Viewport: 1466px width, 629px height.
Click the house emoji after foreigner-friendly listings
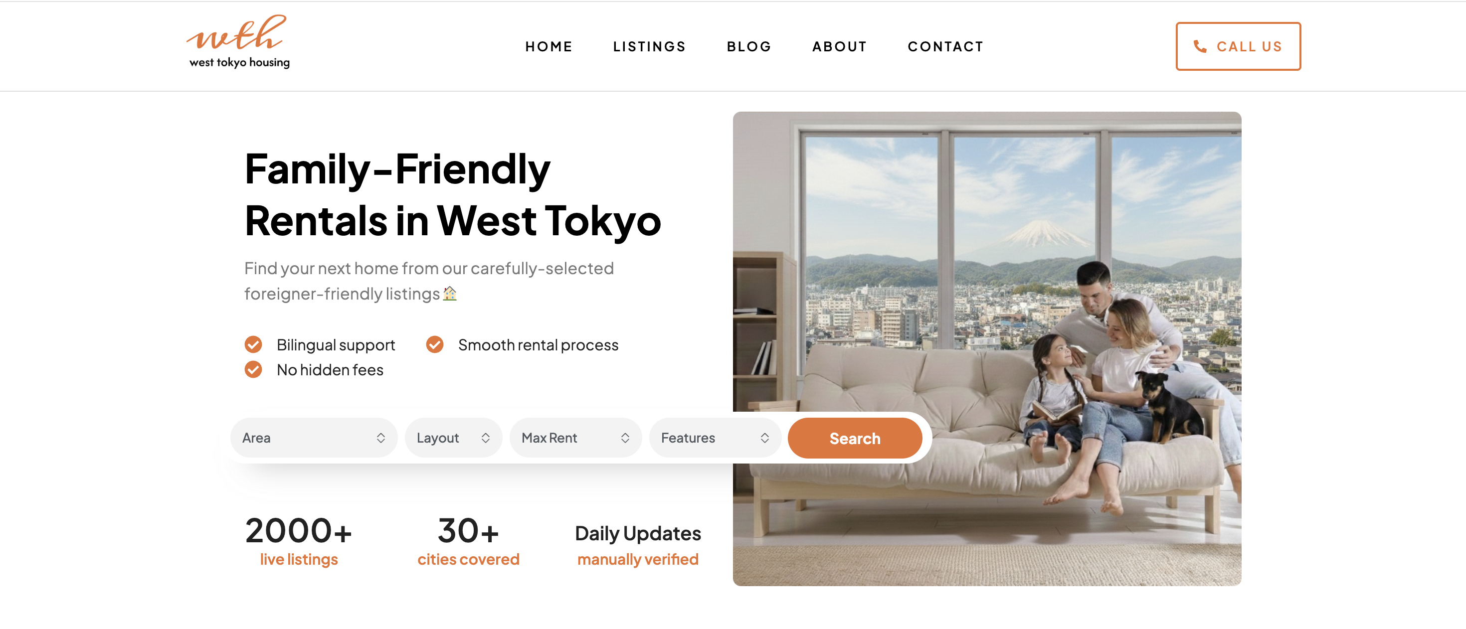tap(450, 294)
